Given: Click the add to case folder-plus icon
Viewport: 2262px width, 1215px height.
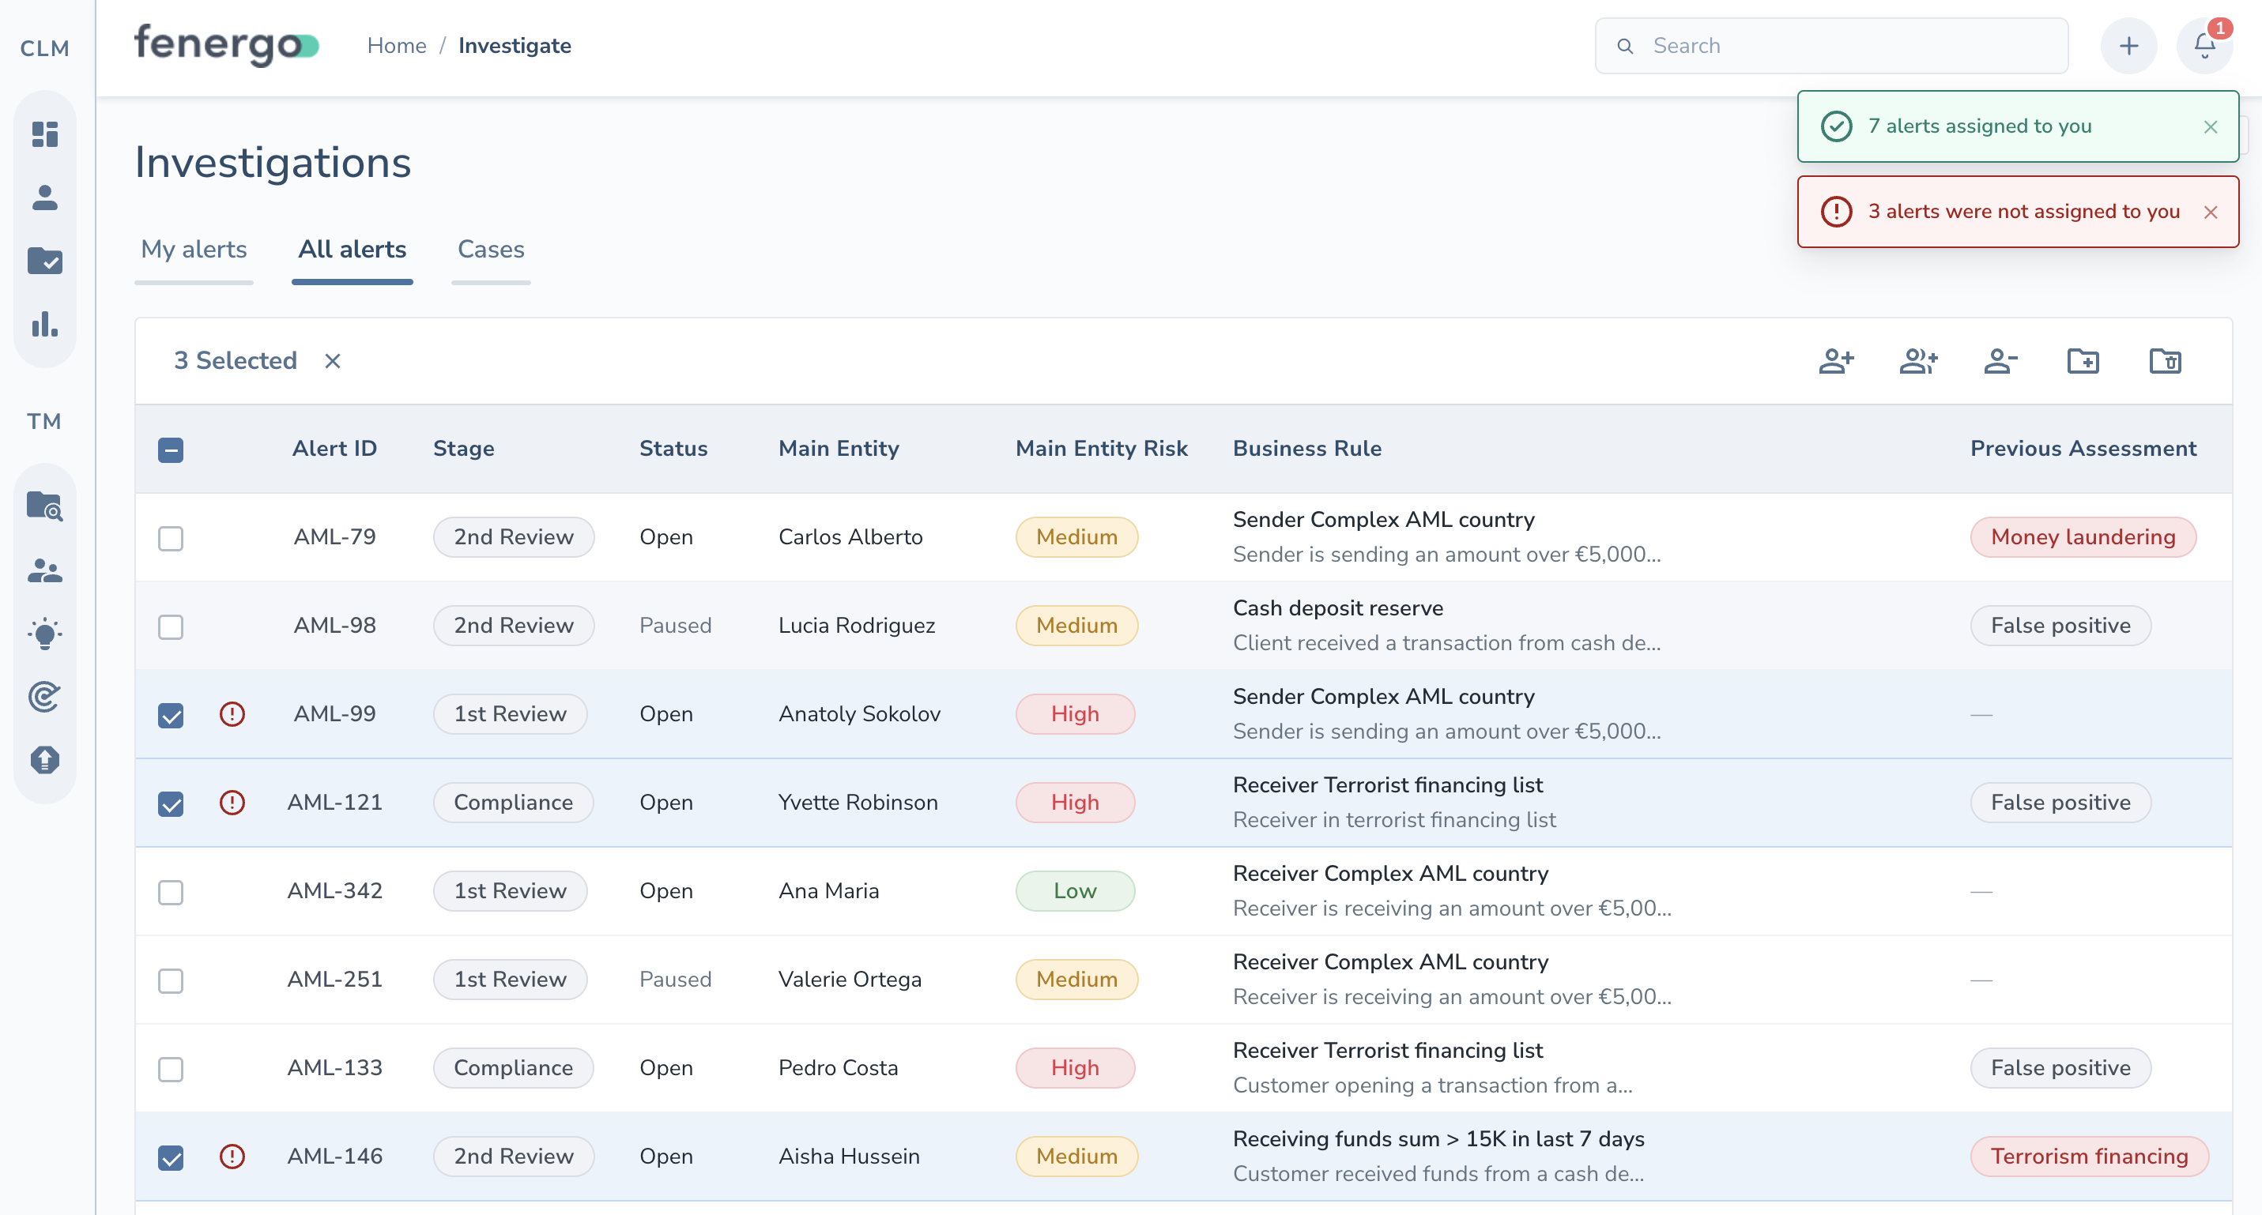Looking at the screenshot, I should click(2083, 361).
